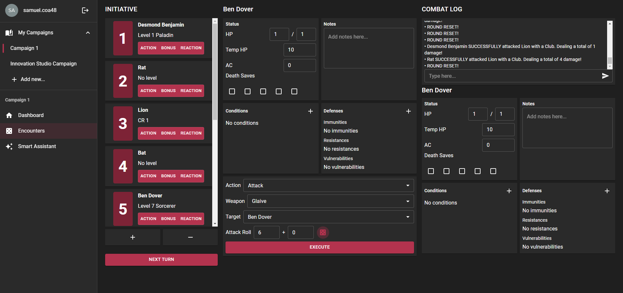Go to Encounters in sidebar

tap(31, 131)
